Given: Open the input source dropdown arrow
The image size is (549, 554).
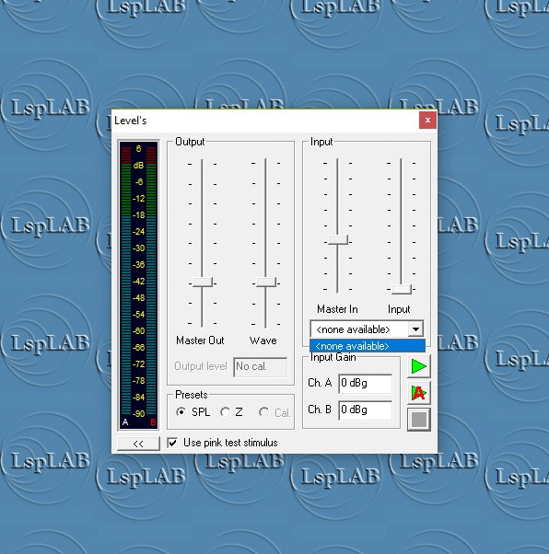Looking at the screenshot, I should click(415, 329).
